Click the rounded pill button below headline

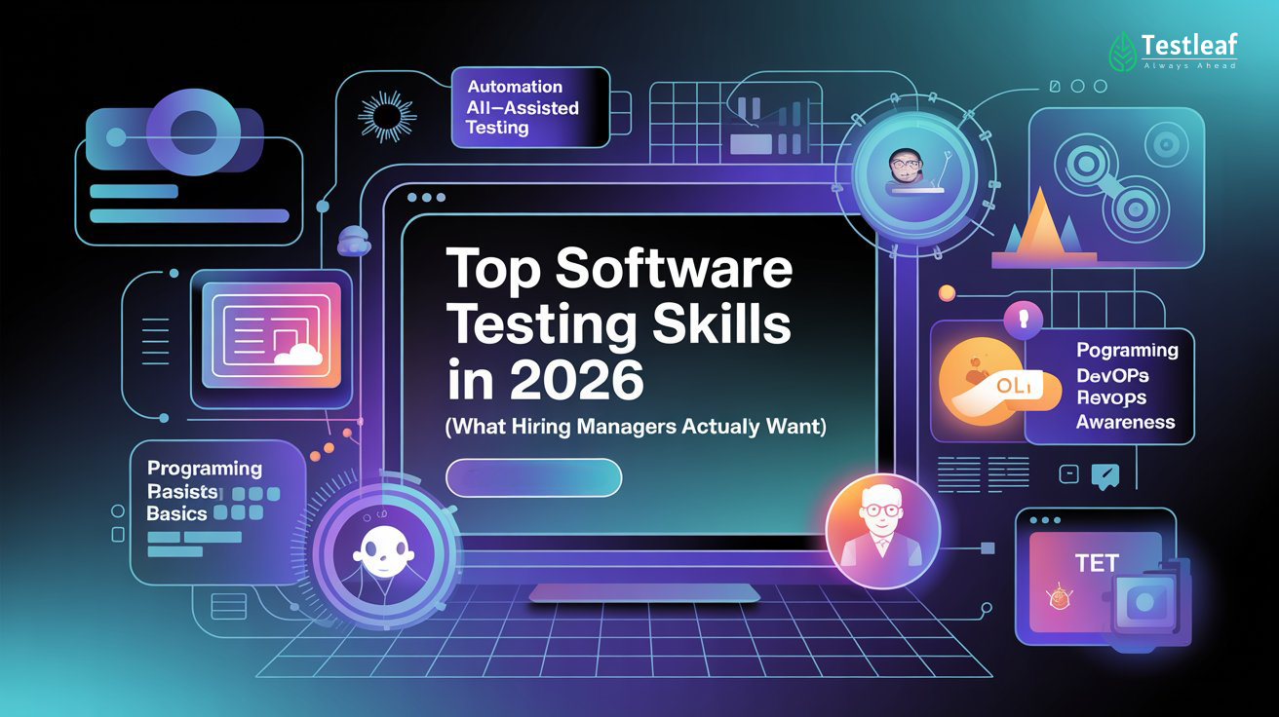(533, 478)
